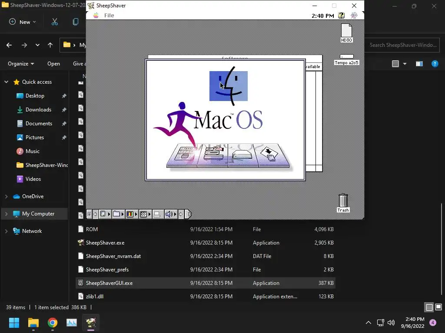
Task: Switch to large thumbnails view in status bar
Action: (438, 307)
